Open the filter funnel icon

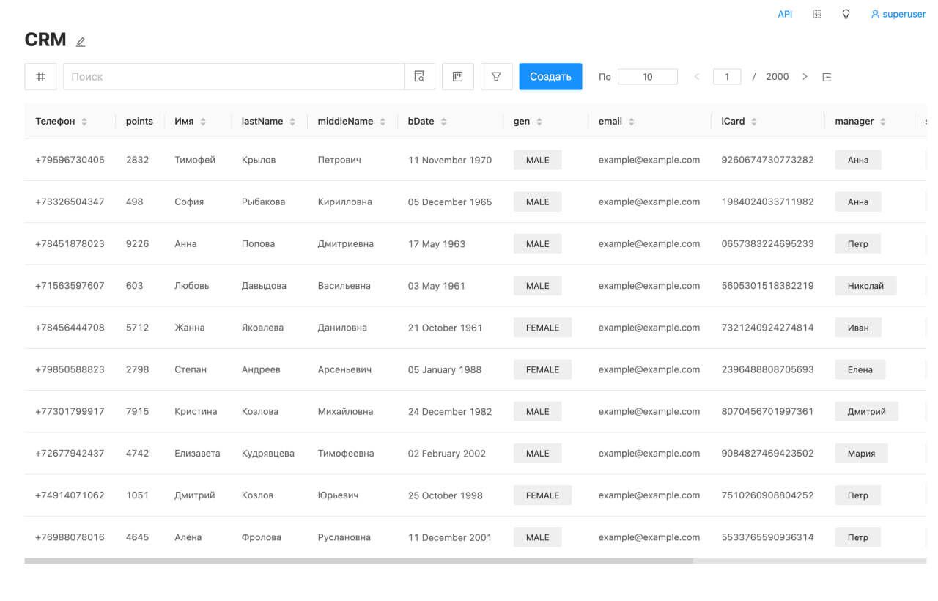coord(496,76)
